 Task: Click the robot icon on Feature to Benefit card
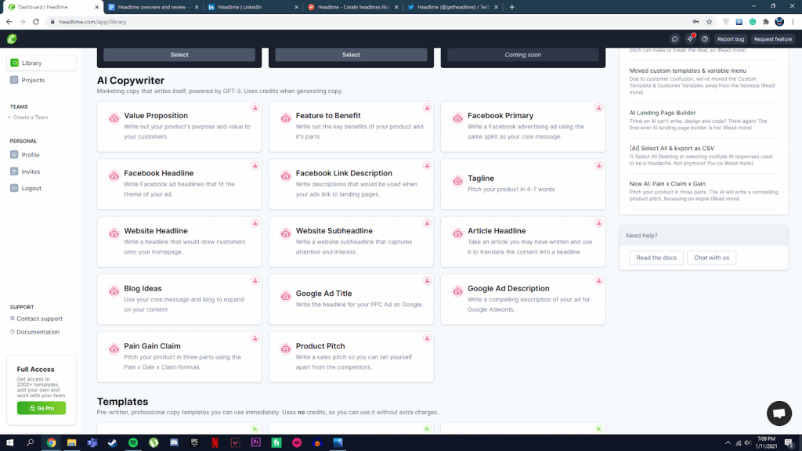coord(285,119)
